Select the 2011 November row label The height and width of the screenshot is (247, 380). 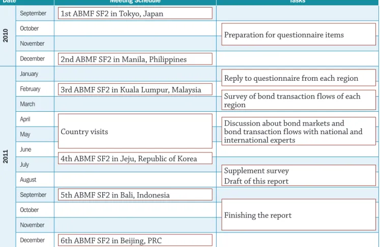coord(32,225)
